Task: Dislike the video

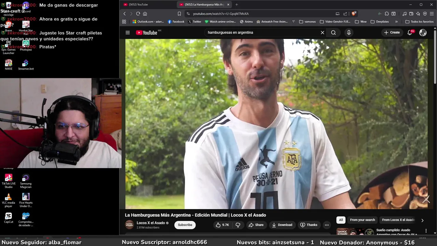Action: (238, 225)
